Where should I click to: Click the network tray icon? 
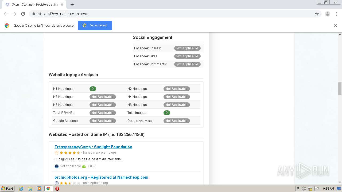[310, 189]
